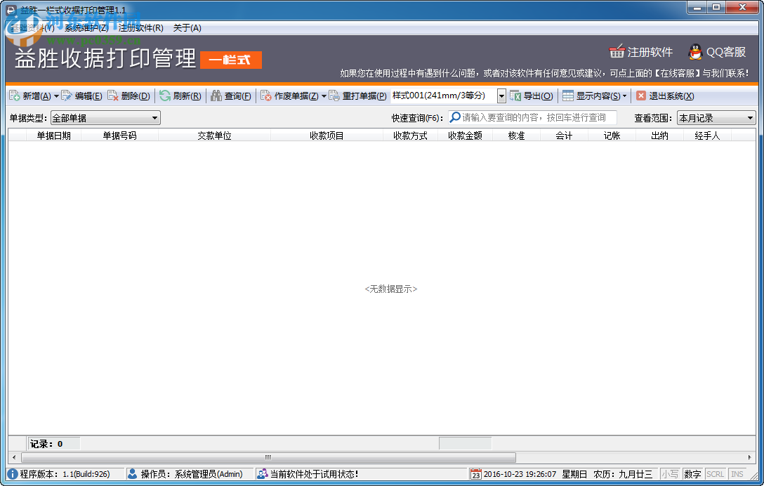Click the 新增 (Add) icon
The width and height of the screenshot is (764, 486).
pyautogui.click(x=13, y=96)
